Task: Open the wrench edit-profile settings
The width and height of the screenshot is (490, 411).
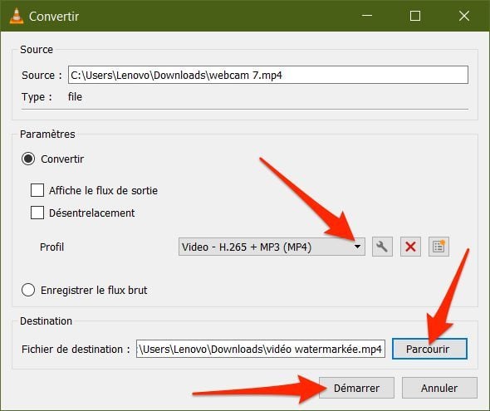Action: [x=382, y=247]
